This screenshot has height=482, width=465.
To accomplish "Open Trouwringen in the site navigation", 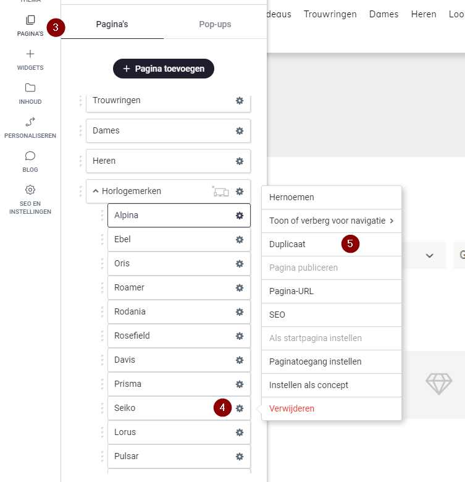I will (x=330, y=14).
